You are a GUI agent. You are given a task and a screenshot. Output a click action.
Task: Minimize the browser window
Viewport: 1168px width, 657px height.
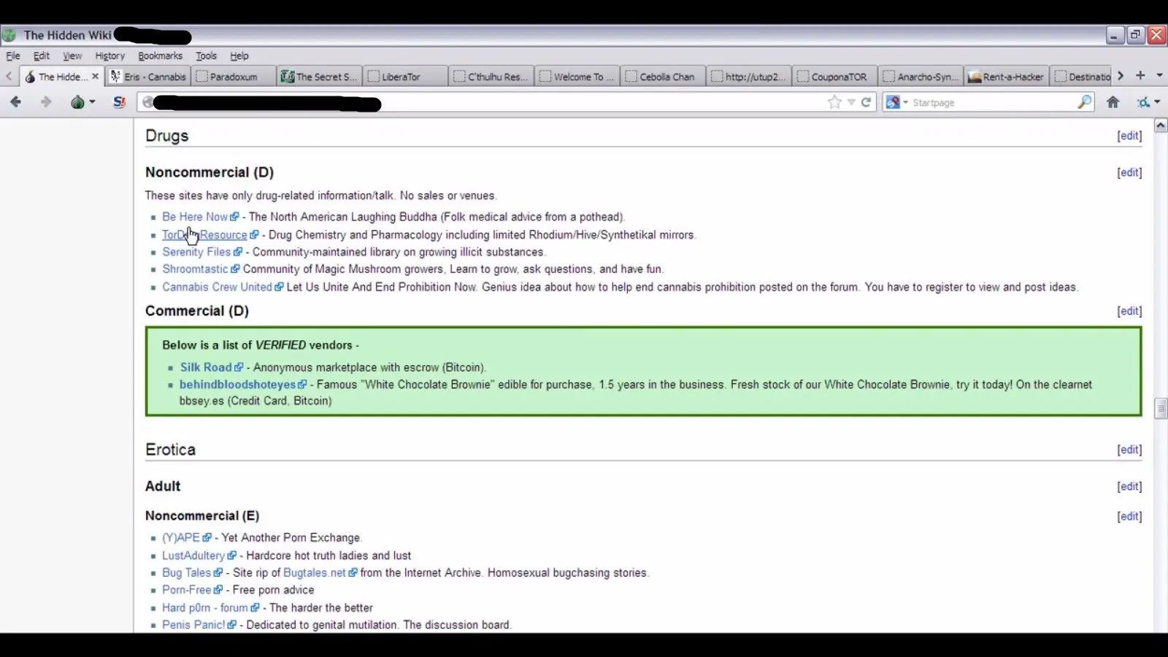1114,35
